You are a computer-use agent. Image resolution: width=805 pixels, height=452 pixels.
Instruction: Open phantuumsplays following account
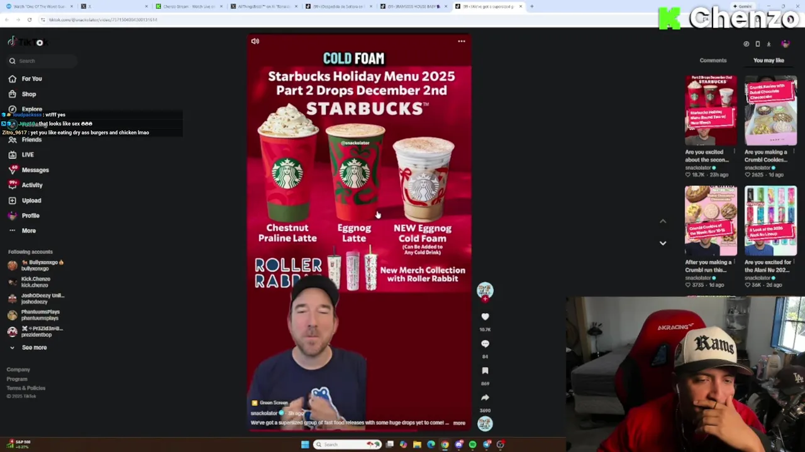(35, 315)
